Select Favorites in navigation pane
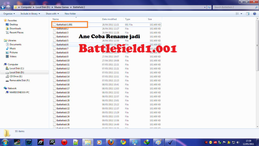 [12, 20]
